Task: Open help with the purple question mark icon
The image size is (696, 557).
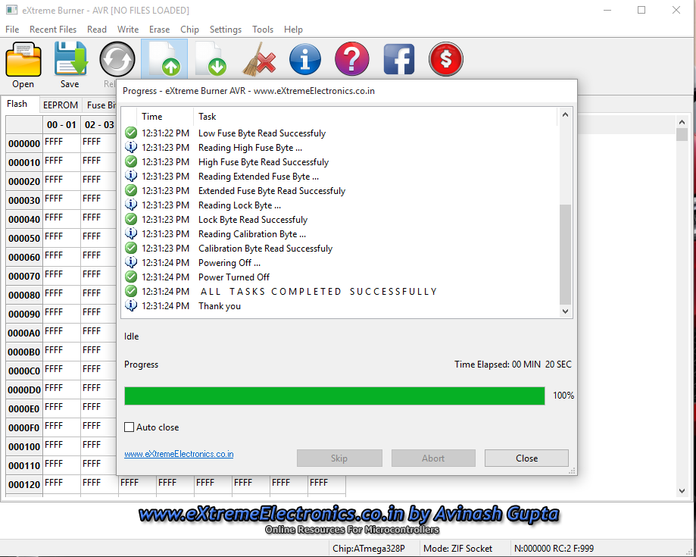Action: pos(352,59)
